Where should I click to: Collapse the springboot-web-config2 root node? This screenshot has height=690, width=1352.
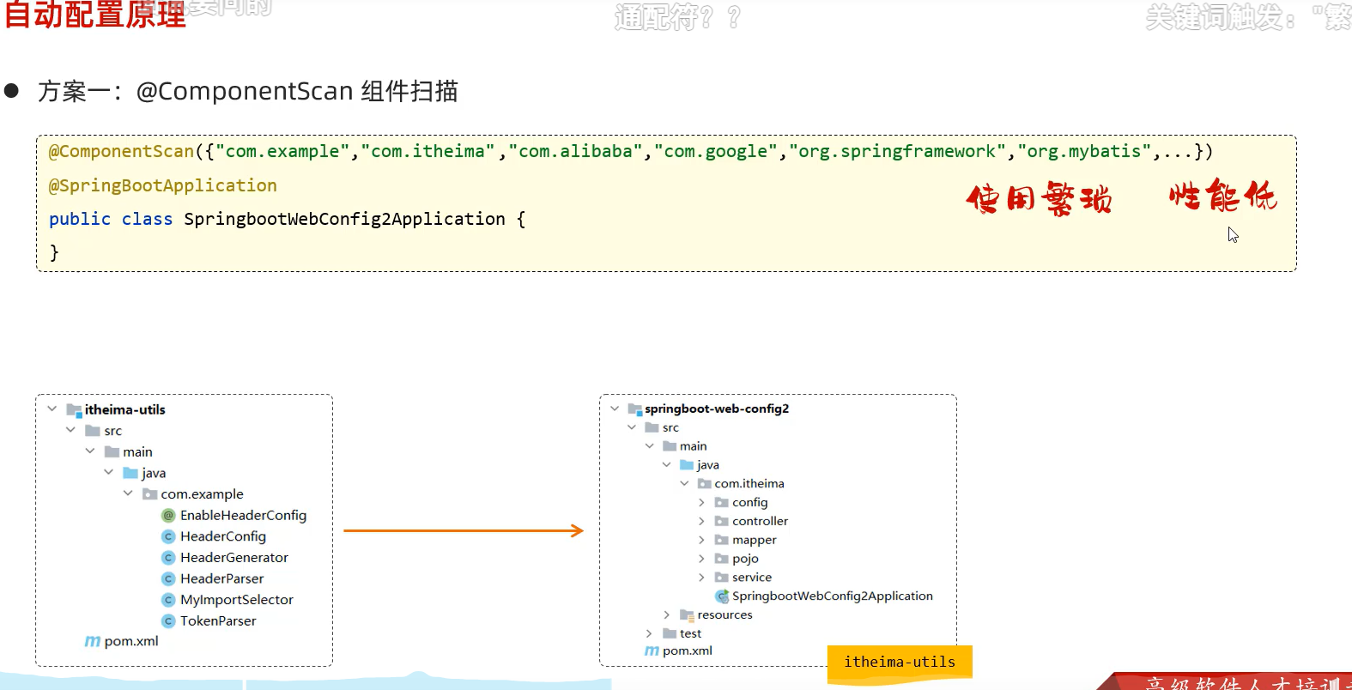[615, 409]
